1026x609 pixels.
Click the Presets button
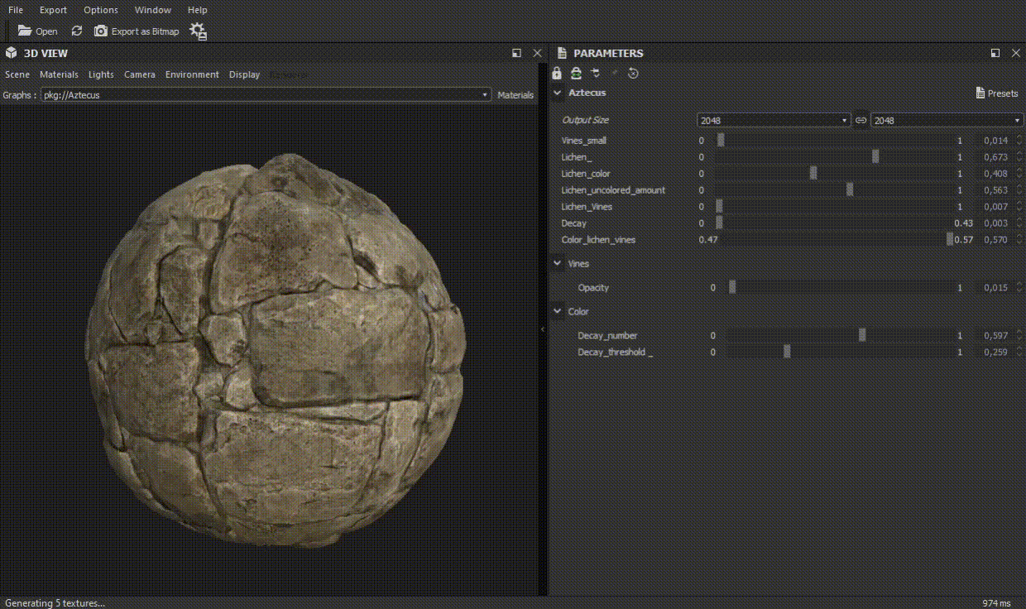point(997,94)
